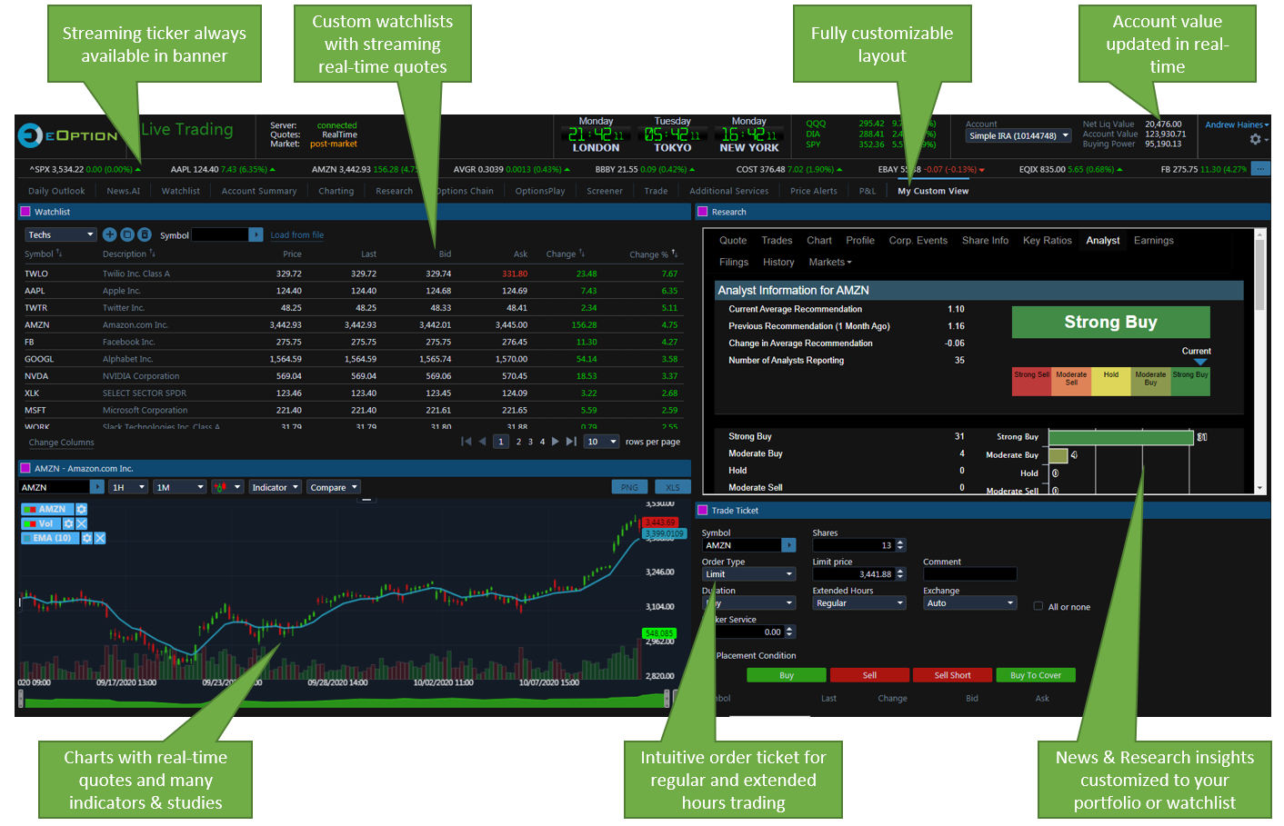Screen dimensions: 1284x826
Task: Click AMZN chart panel magenta handle icon
Action: tap(25, 468)
